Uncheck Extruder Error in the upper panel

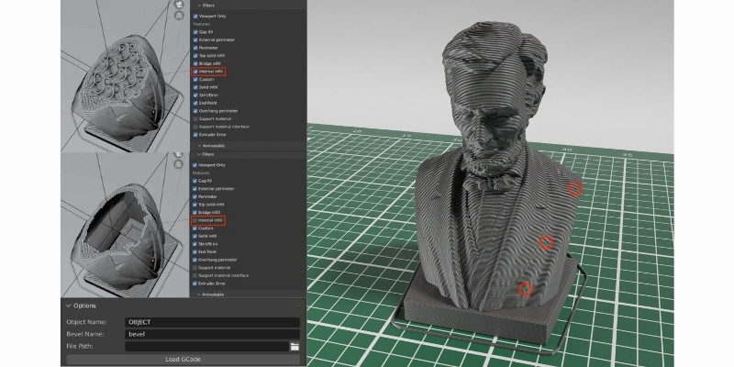click(x=195, y=135)
